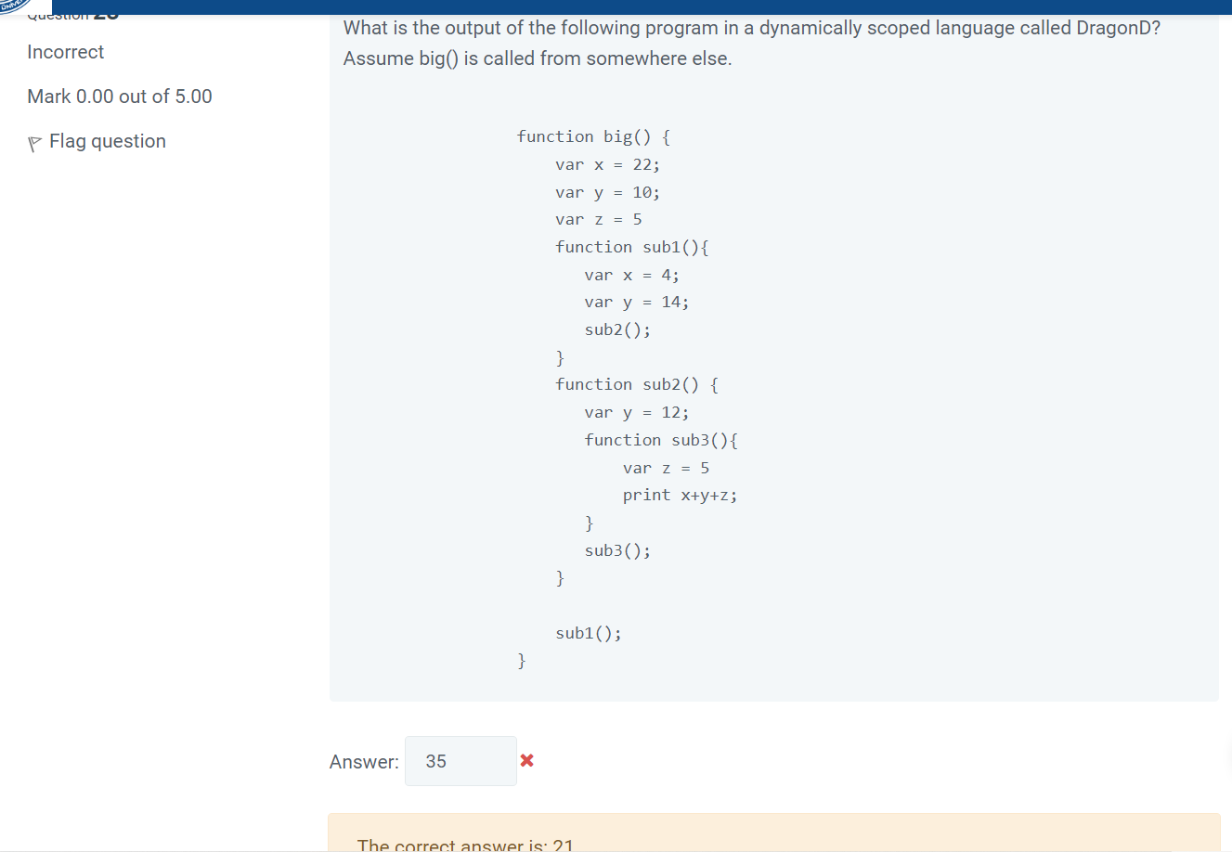
Task: Click the 'Mark 0.00 out of 5.00' text
Action: [x=120, y=97]
